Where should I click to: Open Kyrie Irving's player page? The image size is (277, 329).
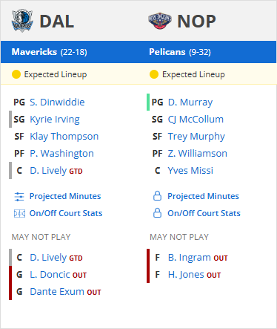point(55,120)
